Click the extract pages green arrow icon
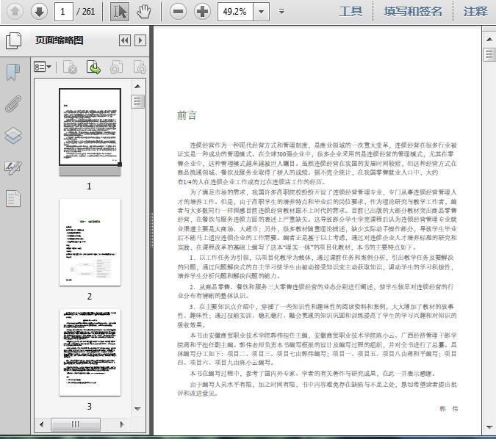 pos(93,67)
